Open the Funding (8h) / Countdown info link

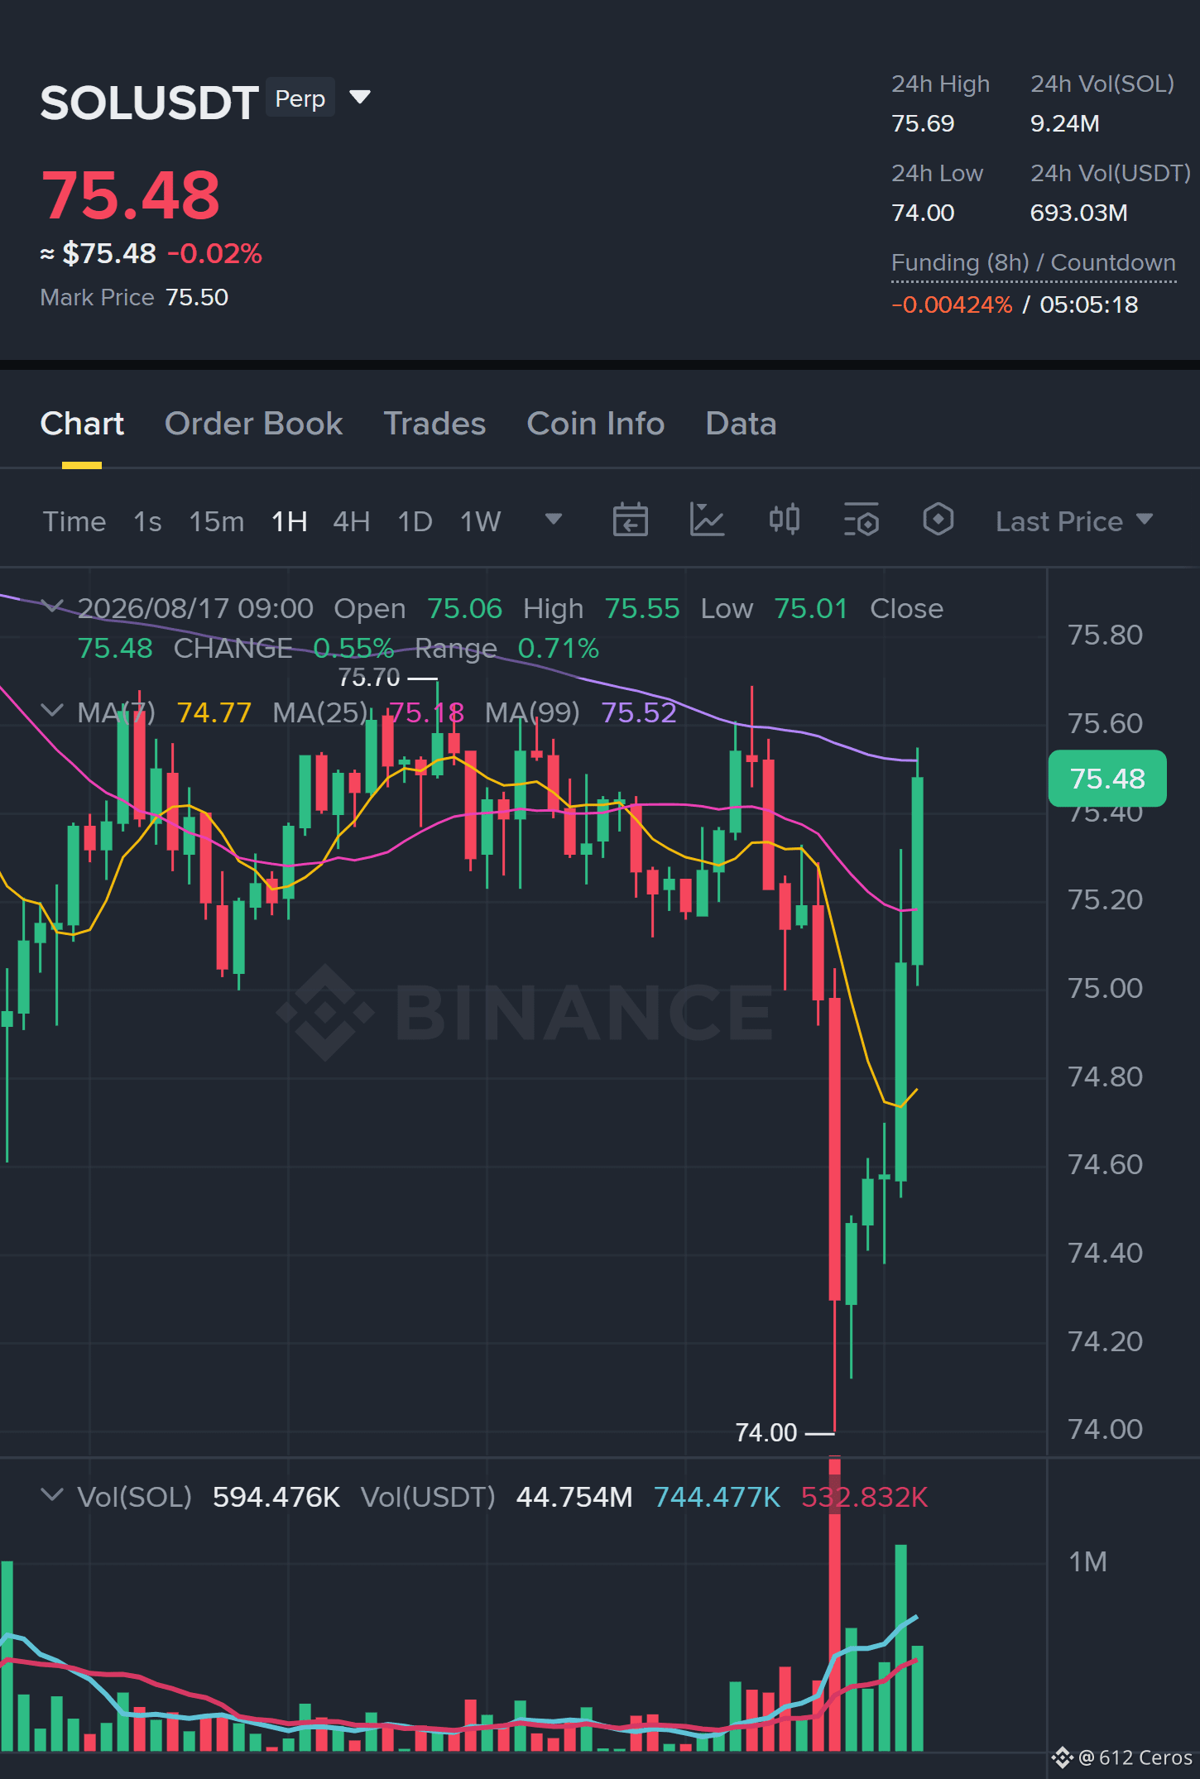(x=1034, y=263)
